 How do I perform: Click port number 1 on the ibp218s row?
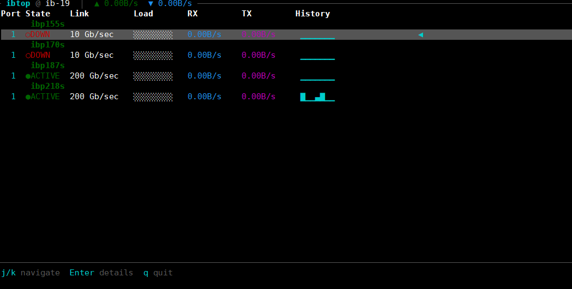(x=14, y=97)
